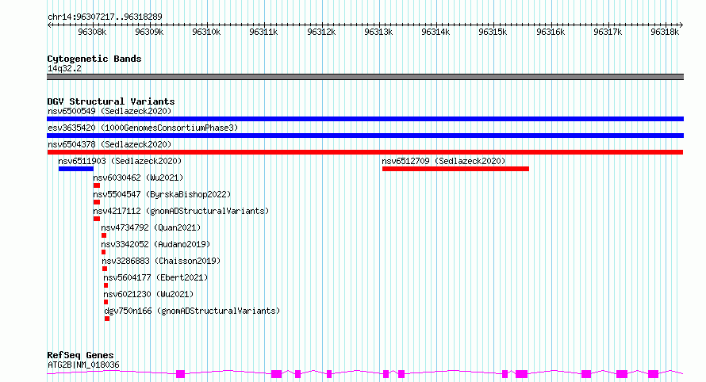
Task: Open the nsv6511903 (Sedlazeck2020) variant label
Action: coord(120,161)
